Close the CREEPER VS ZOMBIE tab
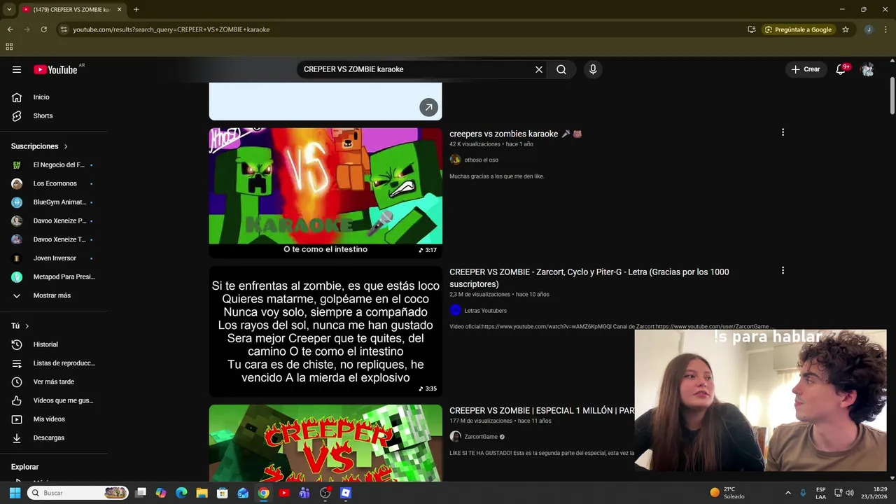 coord(119,9)
